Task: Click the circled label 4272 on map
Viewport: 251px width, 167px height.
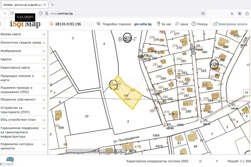Action: [x=127, y=38]
